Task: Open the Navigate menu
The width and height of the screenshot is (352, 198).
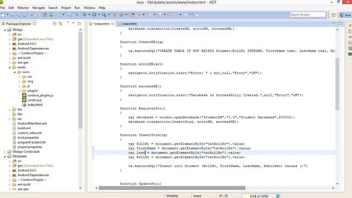Action: coord(38,8)
